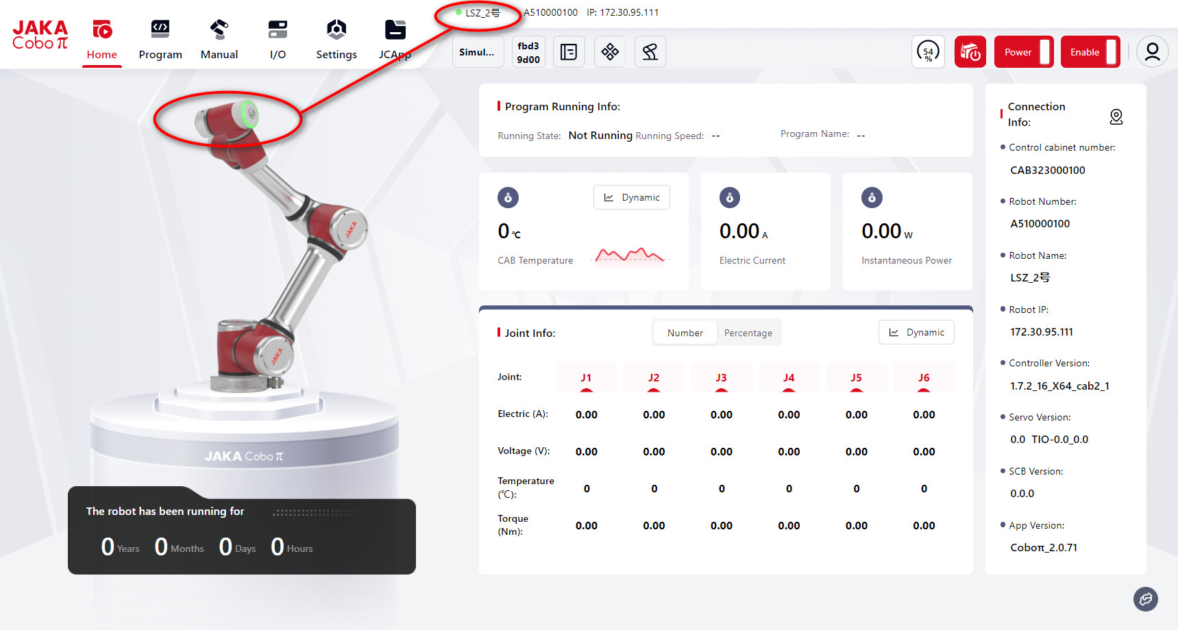Open the 54% speed gauge icon
Viewport: 1178px width, 630px height.
(928, 52)
